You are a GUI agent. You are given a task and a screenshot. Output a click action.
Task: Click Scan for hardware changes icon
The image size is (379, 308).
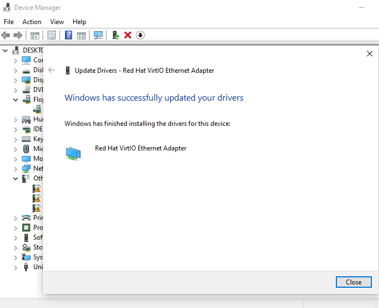pyautogui.click(x=98, y=35)
